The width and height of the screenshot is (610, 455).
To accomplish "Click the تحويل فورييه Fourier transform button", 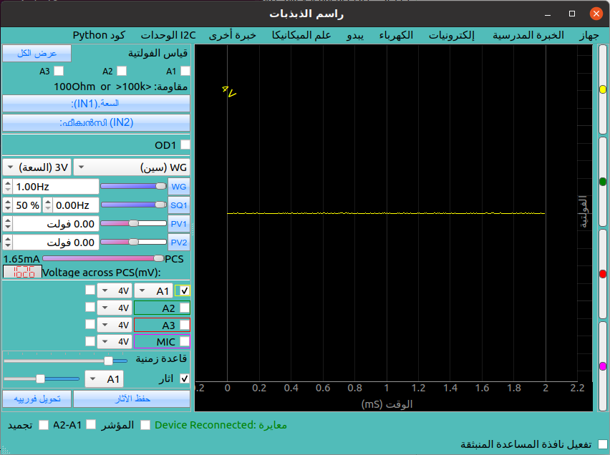I will pyautogui.click(x=37, y=398).
